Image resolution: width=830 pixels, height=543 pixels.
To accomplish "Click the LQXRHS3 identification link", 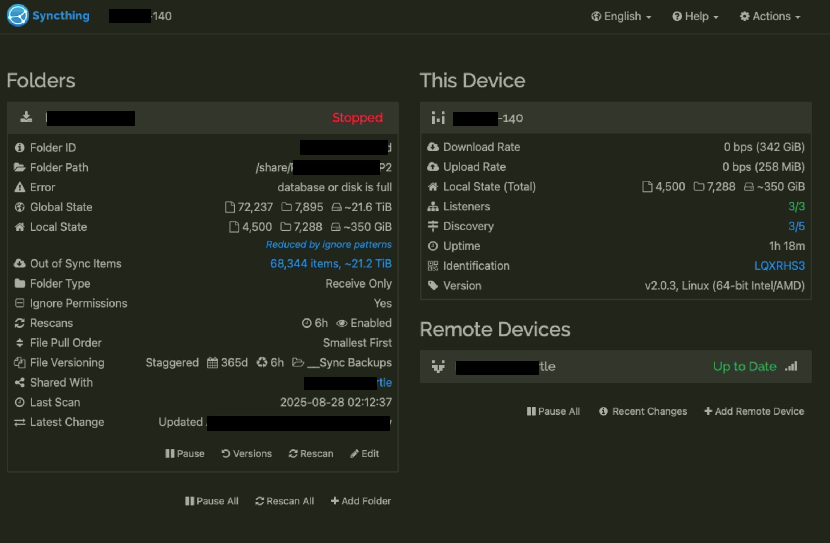I will click(779, 266).
